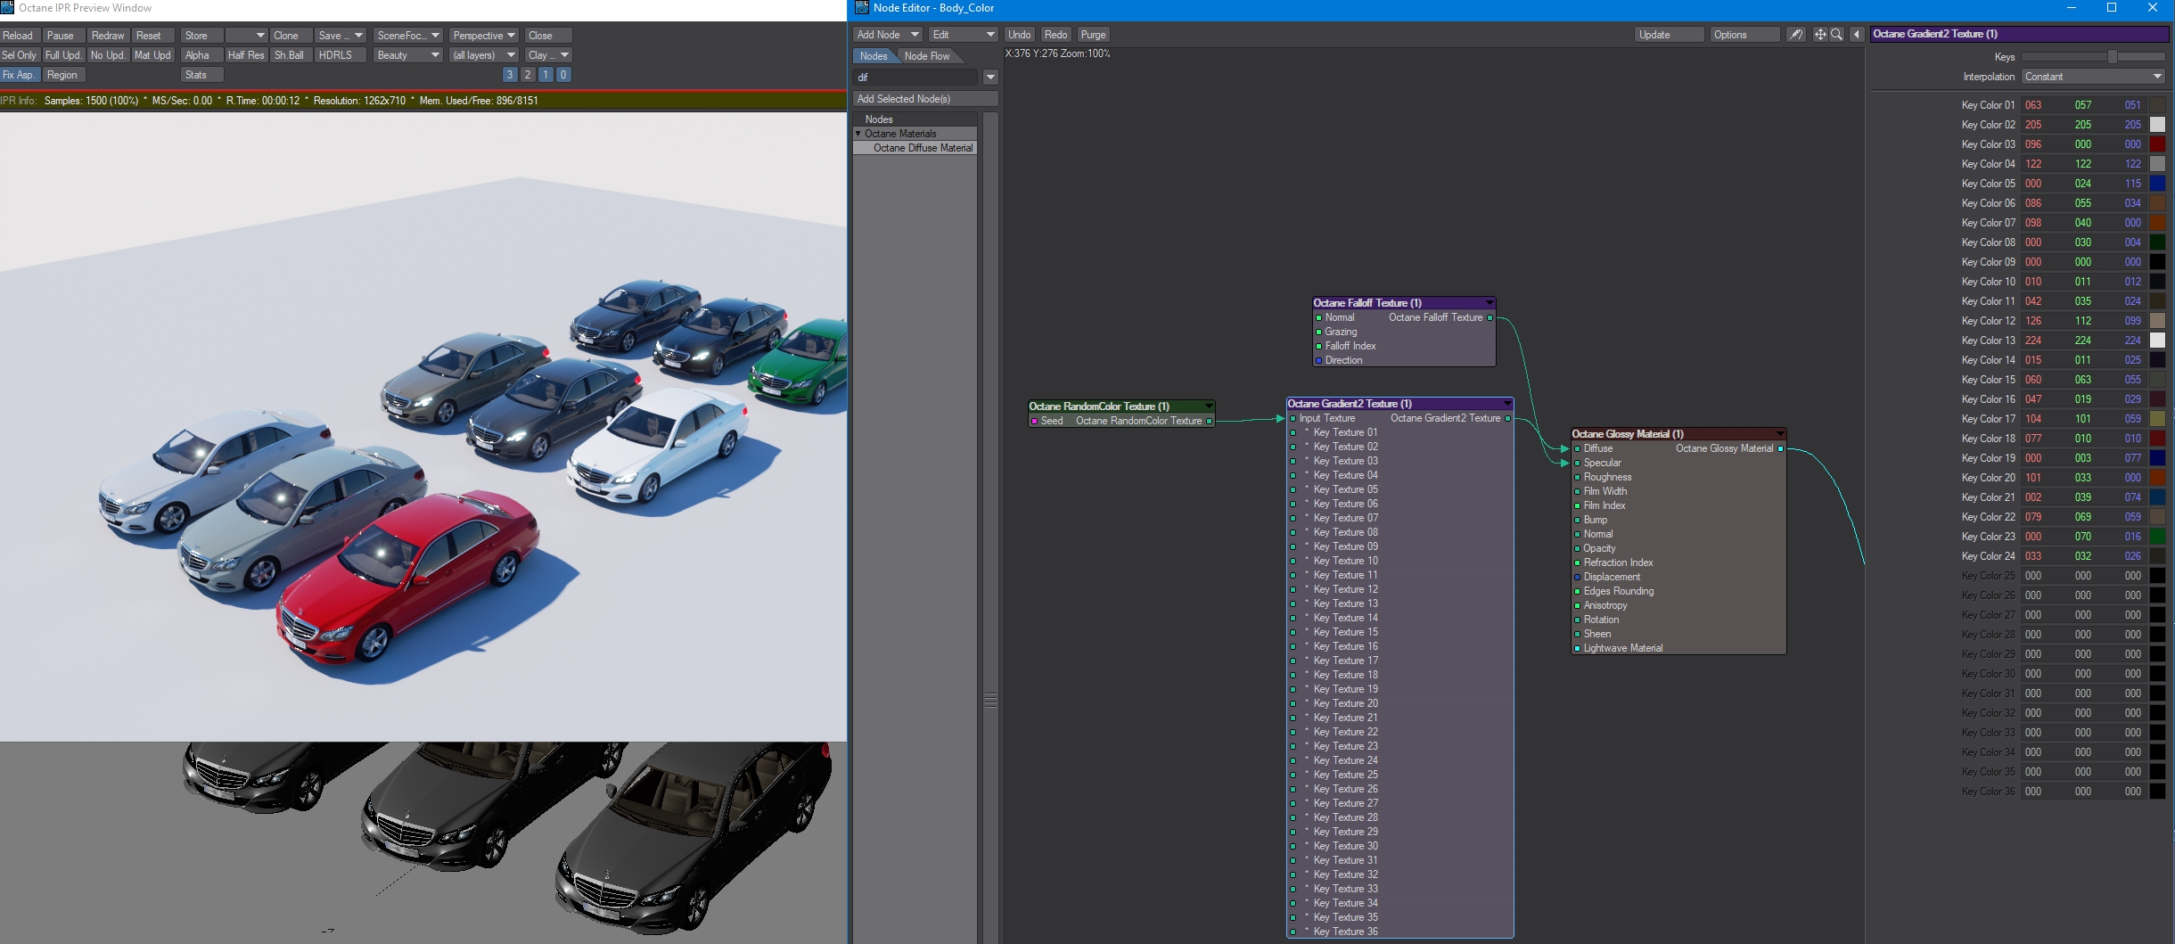Image resolution: width=2175 pixels, height=944 pixels.
Task: Click the Diffuse input socket on Glossy Material
Action: coord(1577,448)
